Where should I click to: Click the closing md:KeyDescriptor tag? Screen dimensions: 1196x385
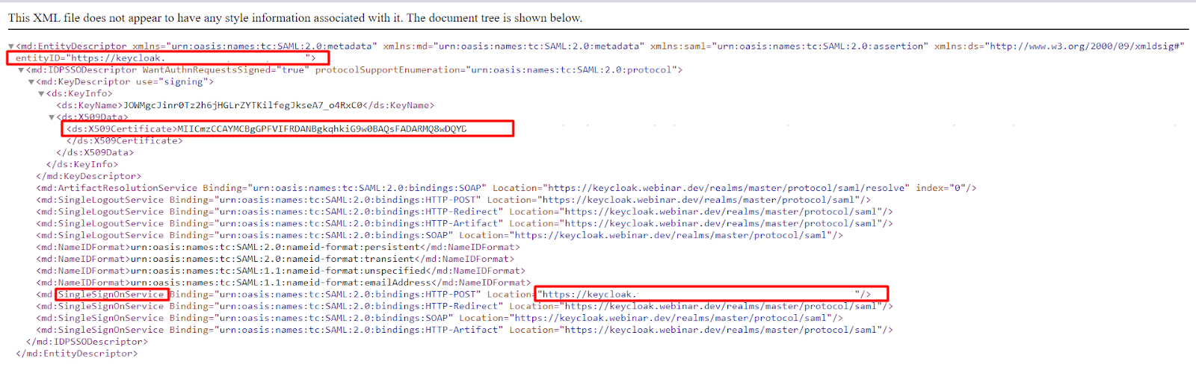point(89,176)
